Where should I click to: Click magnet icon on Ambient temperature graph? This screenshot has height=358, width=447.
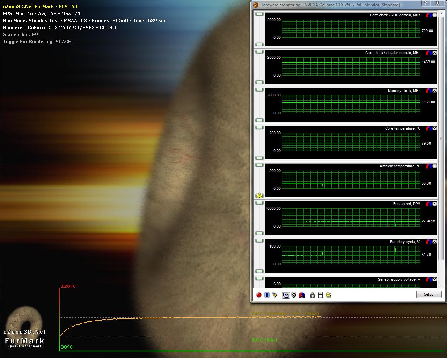(x=428, y=166)
